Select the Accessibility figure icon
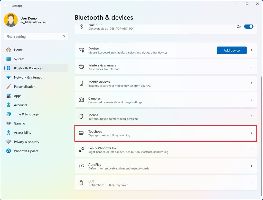 (x=9, y=132)
